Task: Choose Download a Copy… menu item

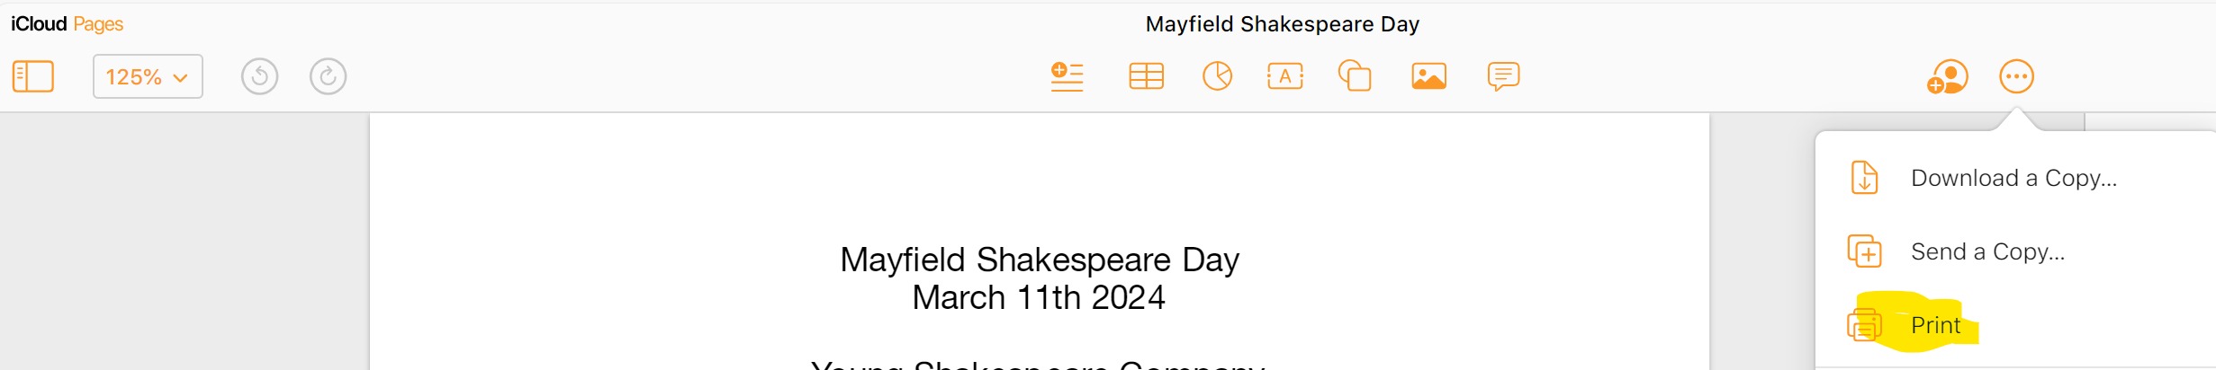Action: click(2013, 178)
